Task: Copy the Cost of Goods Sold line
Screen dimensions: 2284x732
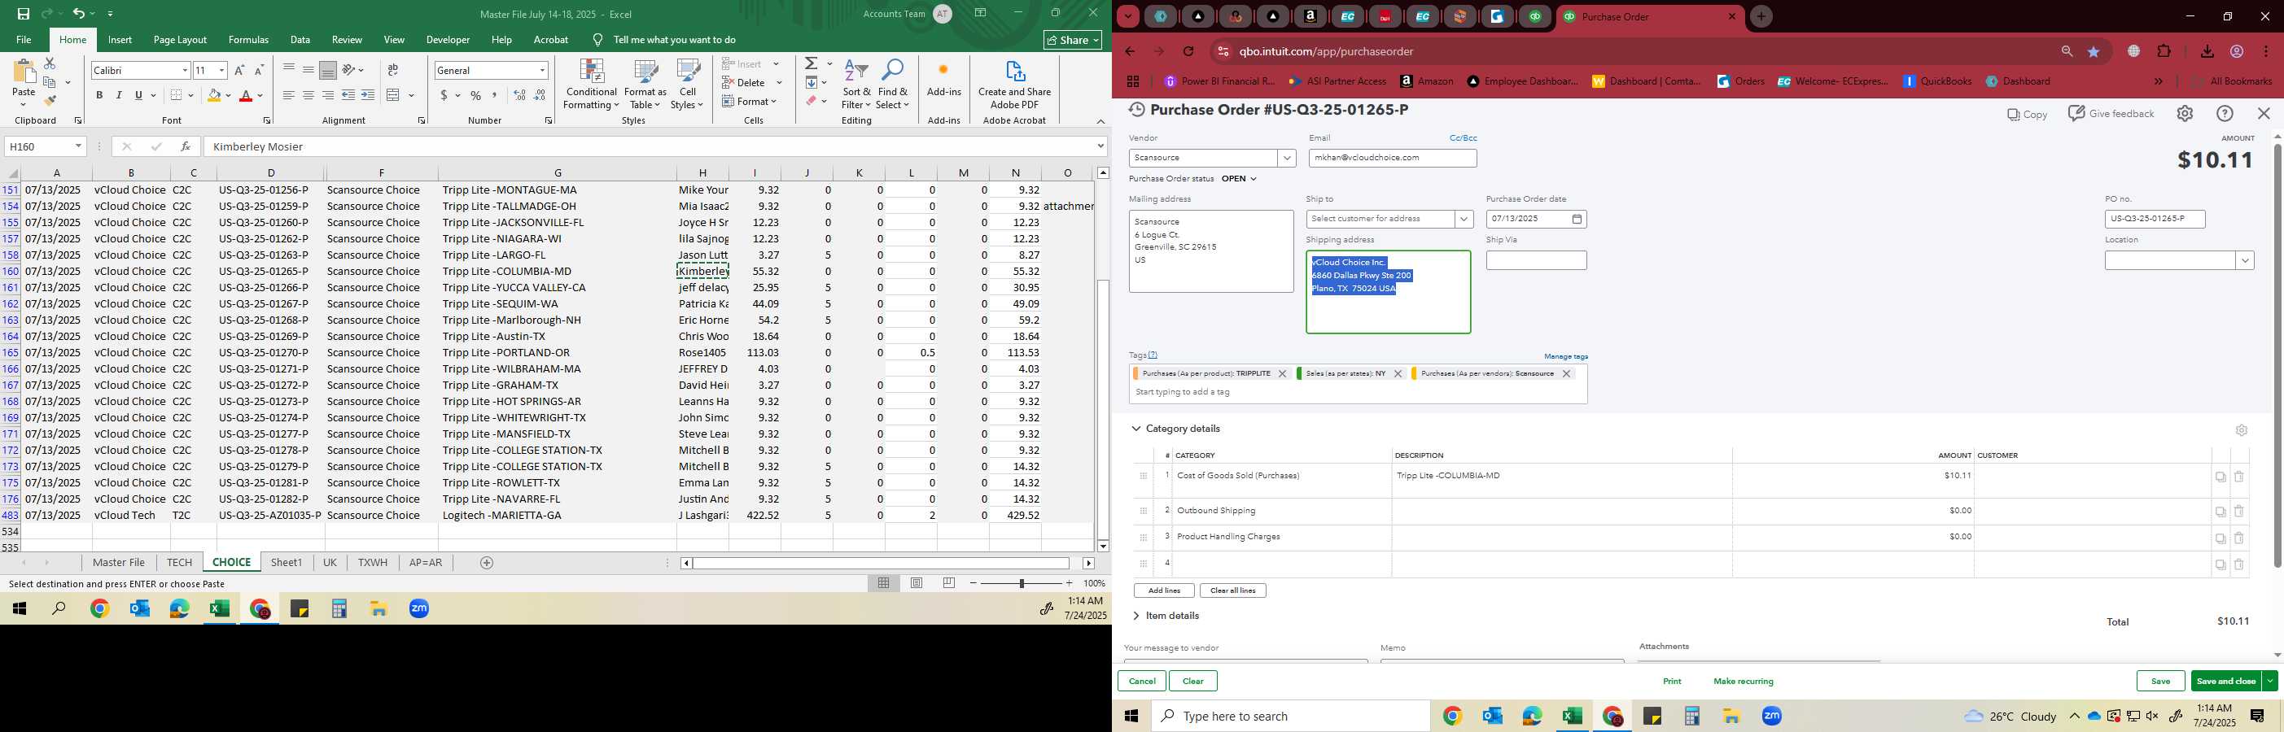Action: click(2221, 477)
